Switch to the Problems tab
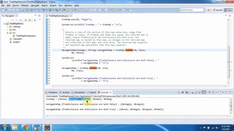 (x=52, y=92)
